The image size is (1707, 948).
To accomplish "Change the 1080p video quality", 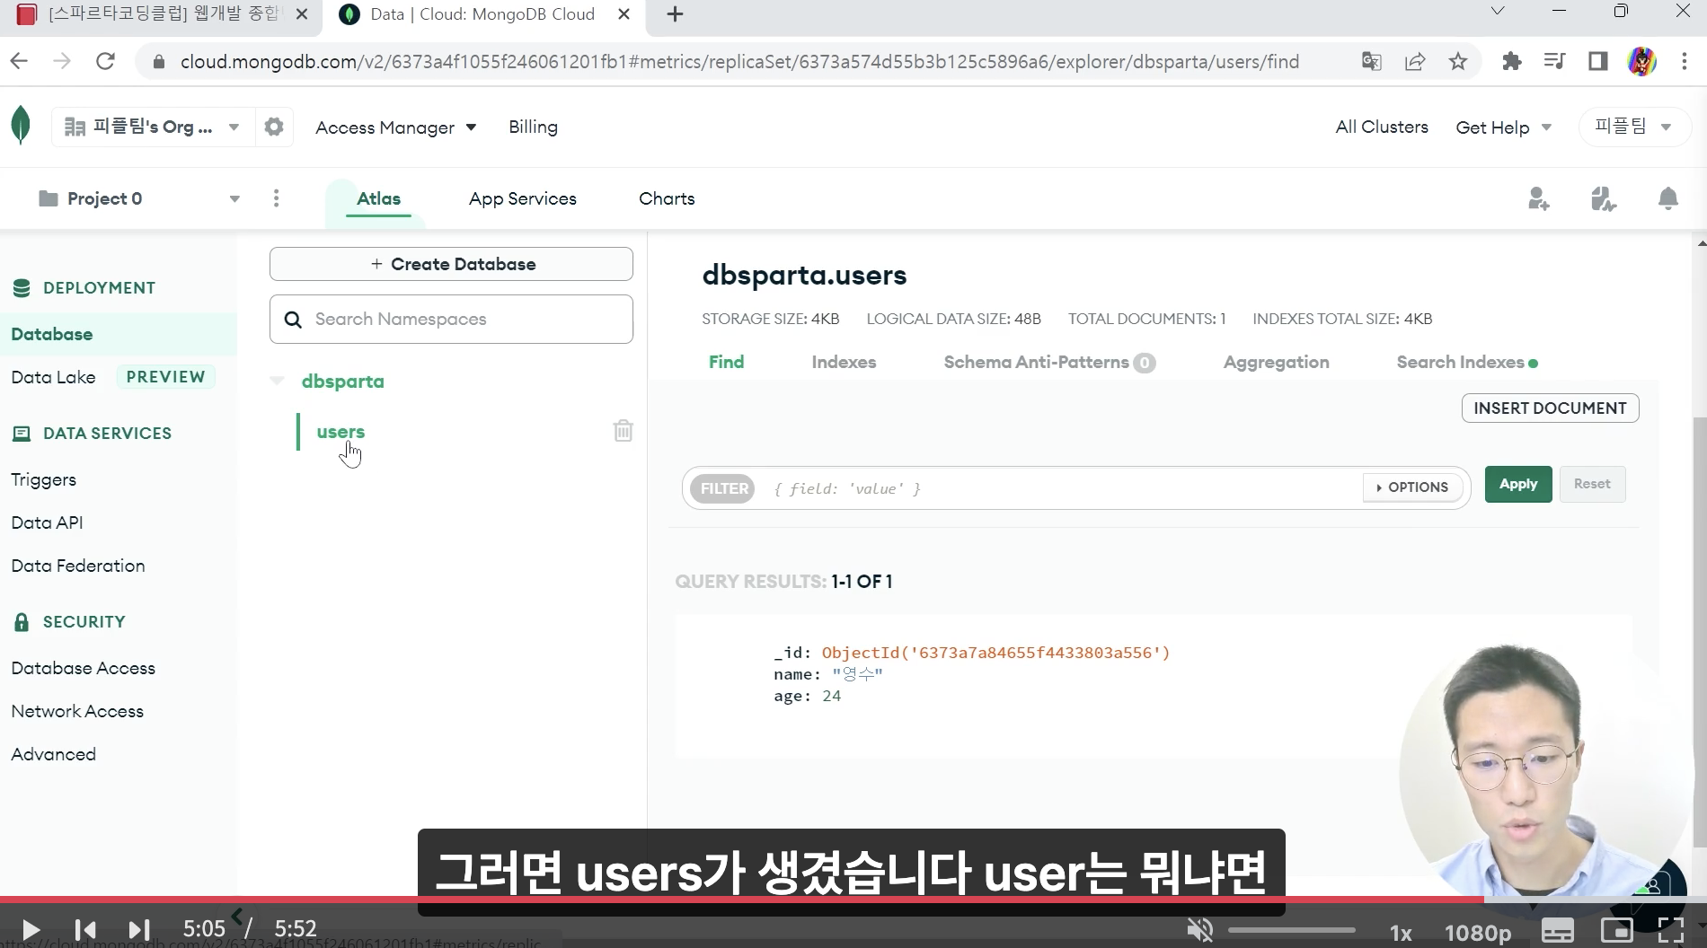I will [1477, 934].
